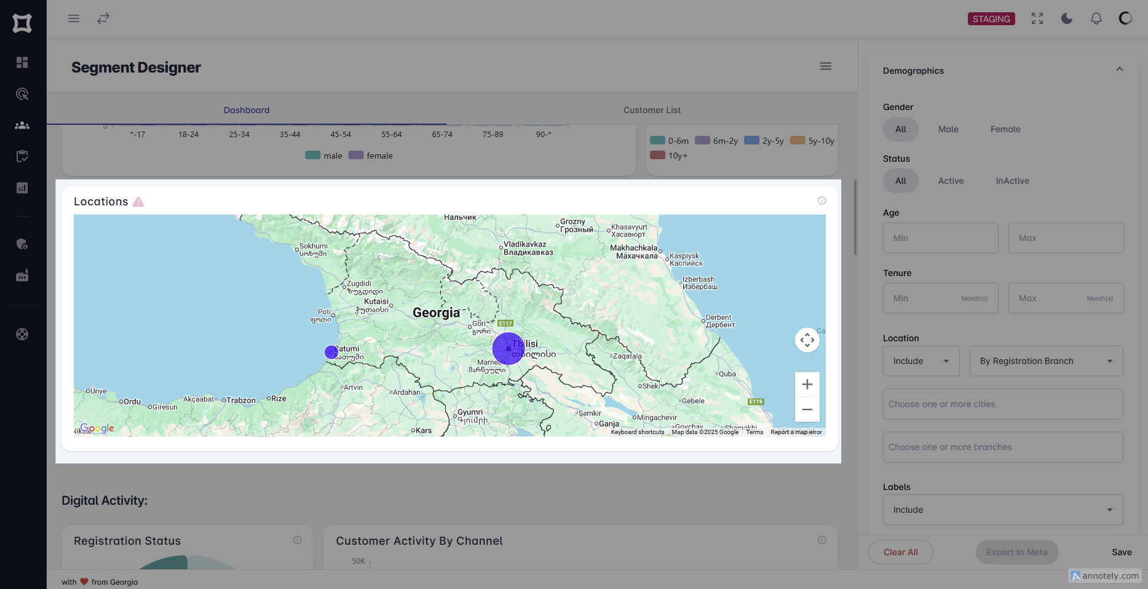Zoom out on the map
Viewport: 1148px width, 589px height.
coord(807,409)
